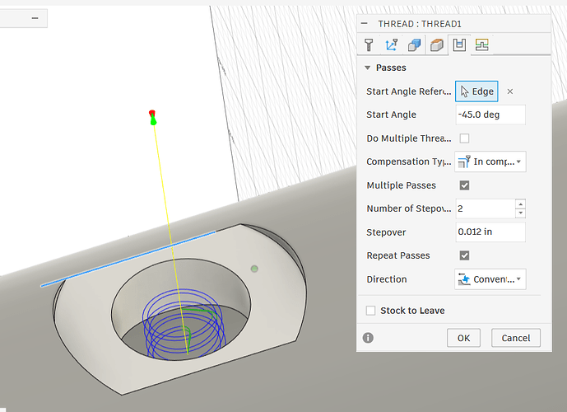
Task: Increase the Number of Stepovers value
Action: click(x=520, y=204)
